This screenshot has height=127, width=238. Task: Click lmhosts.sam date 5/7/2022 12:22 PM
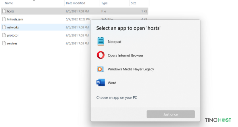pyautogui.click(x=78, y=19)
